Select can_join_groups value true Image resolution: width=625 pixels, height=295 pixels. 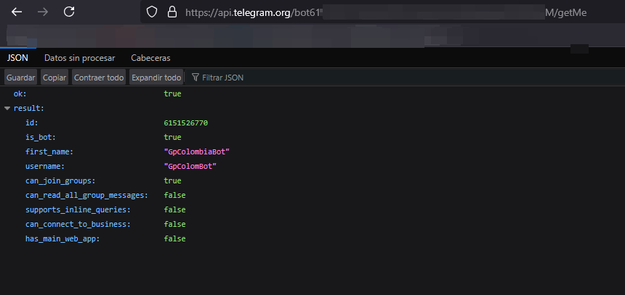click(172, 181)
